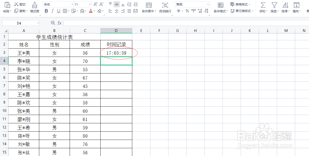
Task: Click the select-all corner triangle
Action: pyautogui.click(x=6, y=31)
